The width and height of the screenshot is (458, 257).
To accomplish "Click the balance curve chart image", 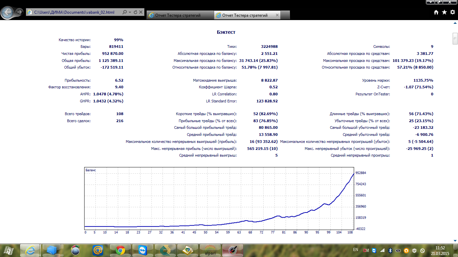I will click(225, 201).
